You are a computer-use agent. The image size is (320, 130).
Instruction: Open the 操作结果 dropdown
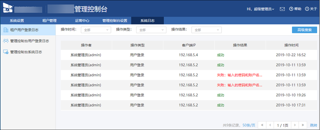point(206,30)
